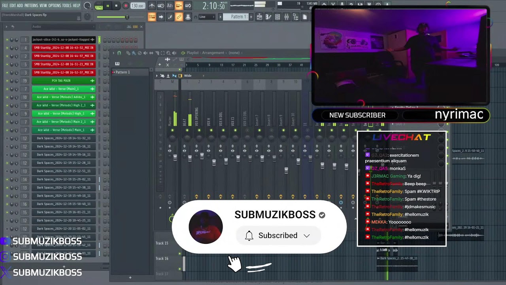Screen dimensions: 506x285
Task: Click the red record button
Action: pos(126,6)
